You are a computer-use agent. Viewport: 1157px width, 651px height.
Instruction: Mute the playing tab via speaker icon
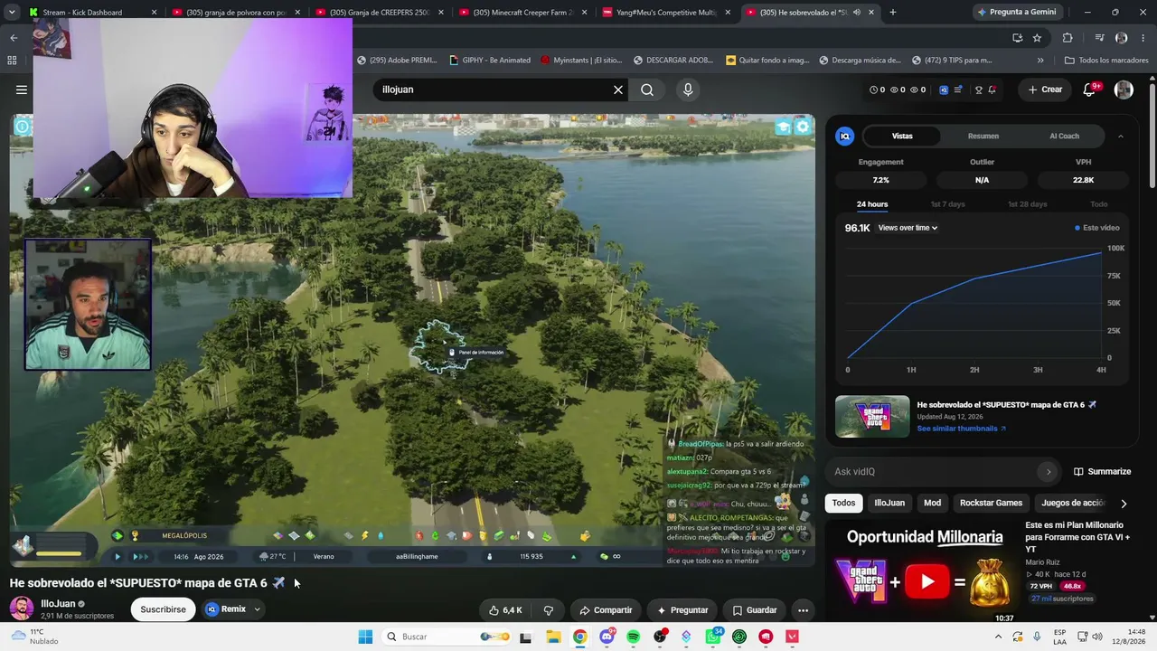tap(856, 13)
